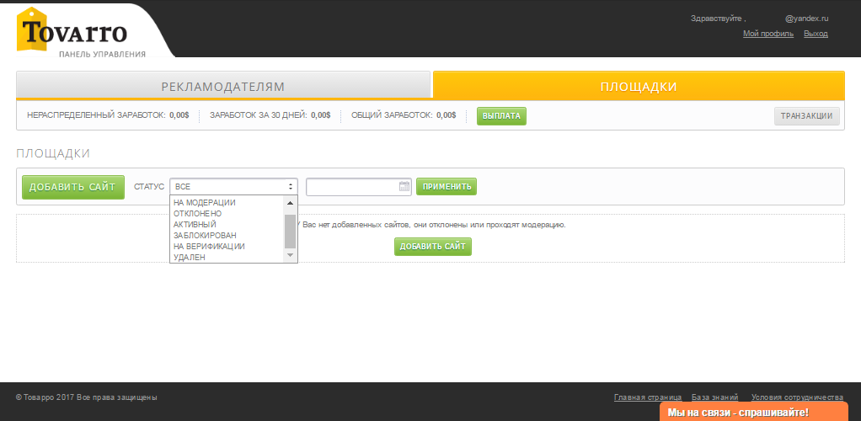Click the @yandex.ru account text
Image resolution: width=861 pixels, height=421 pixels.
pos(806,19)
